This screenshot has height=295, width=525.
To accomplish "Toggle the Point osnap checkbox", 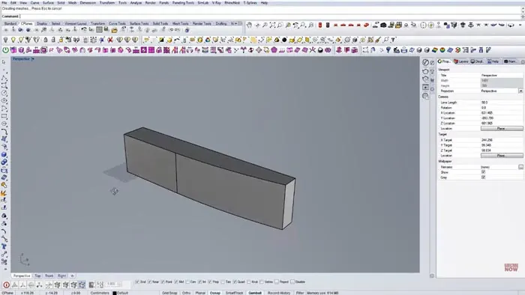I will tap(163, 282).
